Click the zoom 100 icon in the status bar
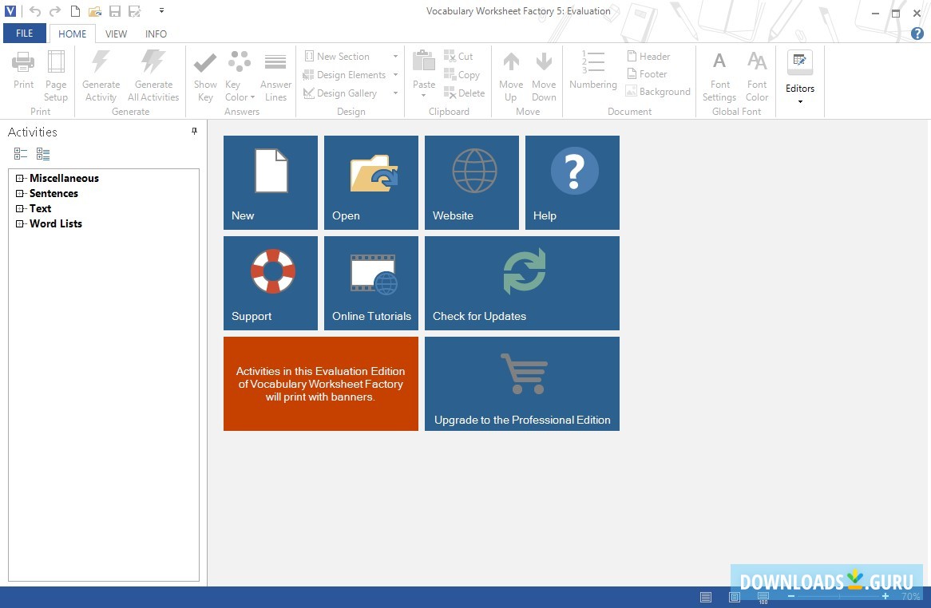 (x=763, y=598)
